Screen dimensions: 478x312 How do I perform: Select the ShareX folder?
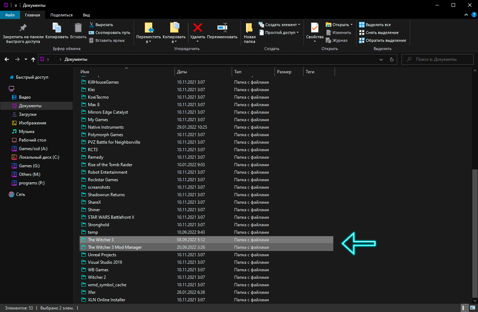tap(206, 202)
